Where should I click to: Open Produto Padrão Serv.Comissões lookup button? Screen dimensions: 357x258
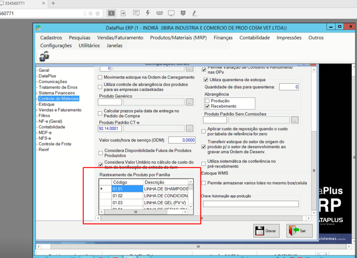(x=295, y=120)
